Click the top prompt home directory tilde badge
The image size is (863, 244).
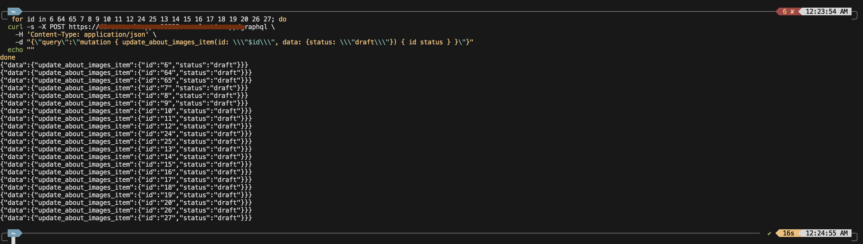coord(14,11)
